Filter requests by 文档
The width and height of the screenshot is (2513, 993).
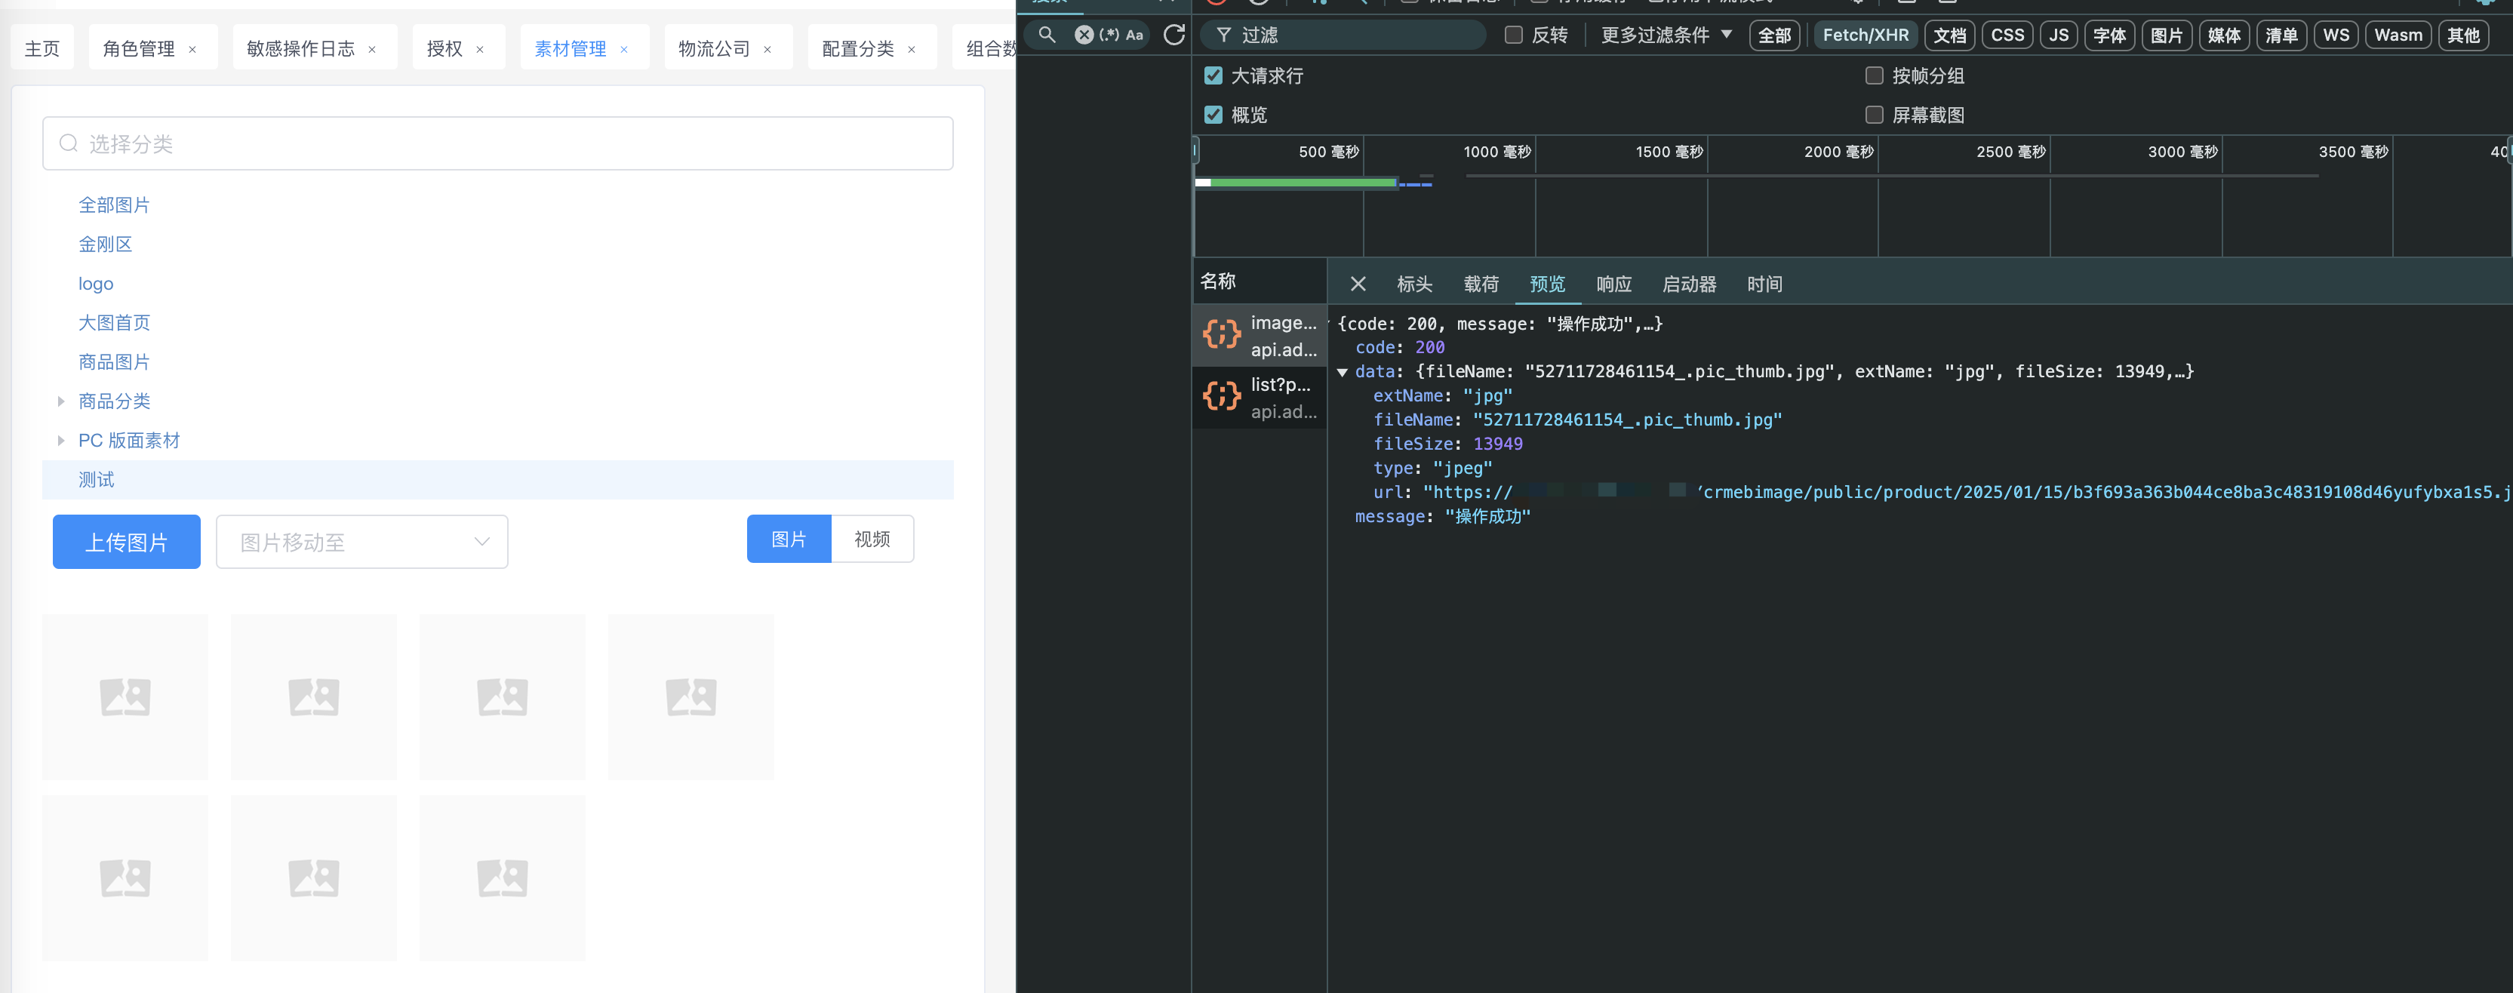pyautogui.click(x=1949, y=35)
